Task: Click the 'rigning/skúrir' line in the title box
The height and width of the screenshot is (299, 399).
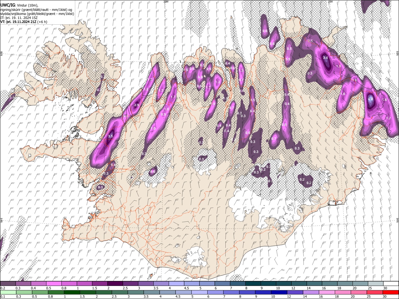Action: click(x=36, y=10)
